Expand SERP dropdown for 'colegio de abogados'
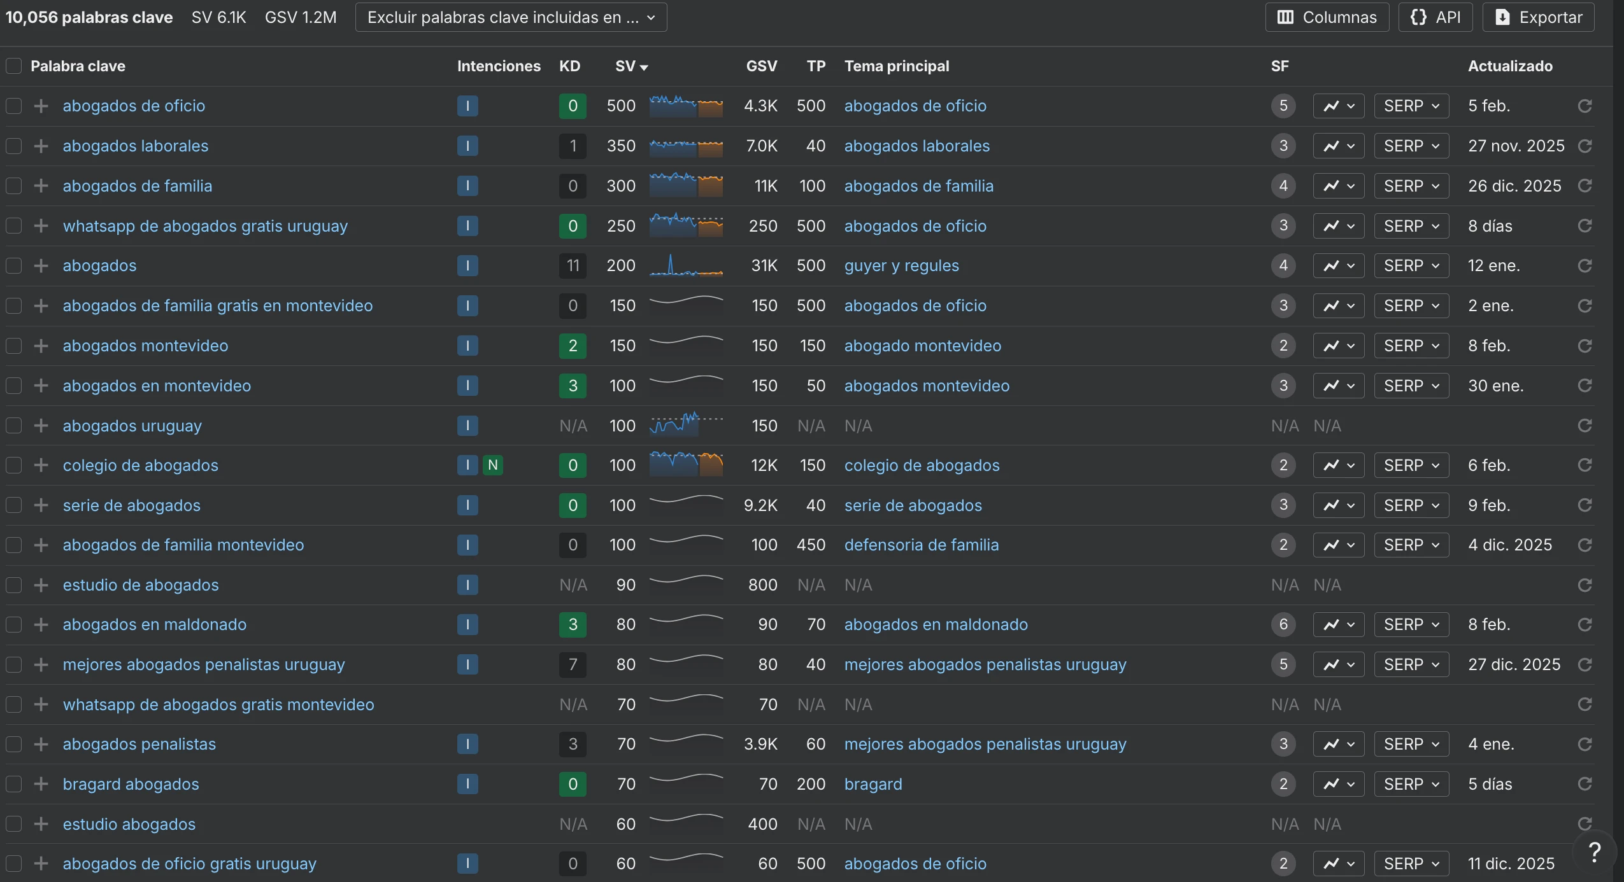This screenshot has height=882, width=1624. [1411, 465]
